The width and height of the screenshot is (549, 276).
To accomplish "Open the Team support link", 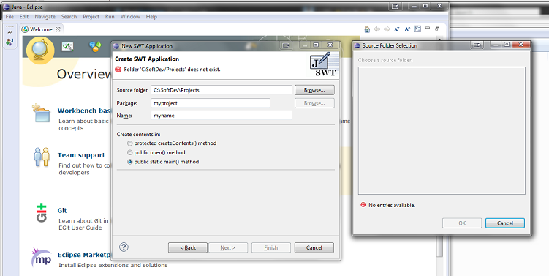I will 81,155.
